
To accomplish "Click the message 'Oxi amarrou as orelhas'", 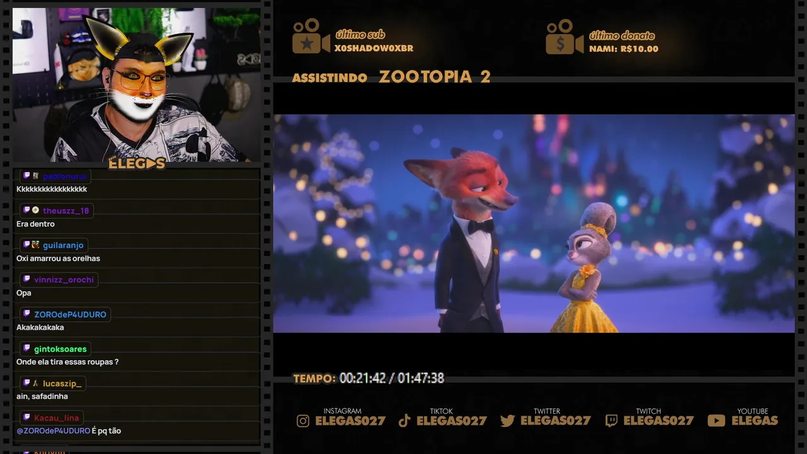I will 58,259.
